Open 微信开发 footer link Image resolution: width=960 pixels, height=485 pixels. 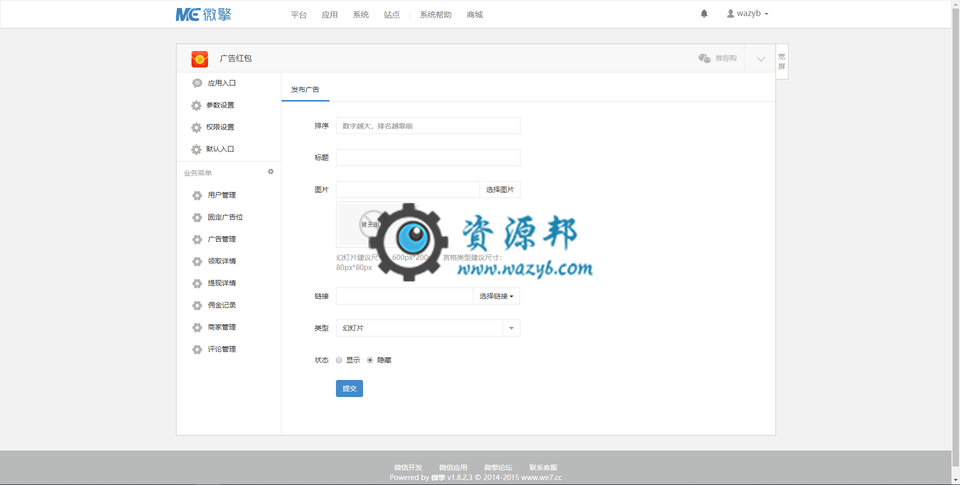coord(408,467)
